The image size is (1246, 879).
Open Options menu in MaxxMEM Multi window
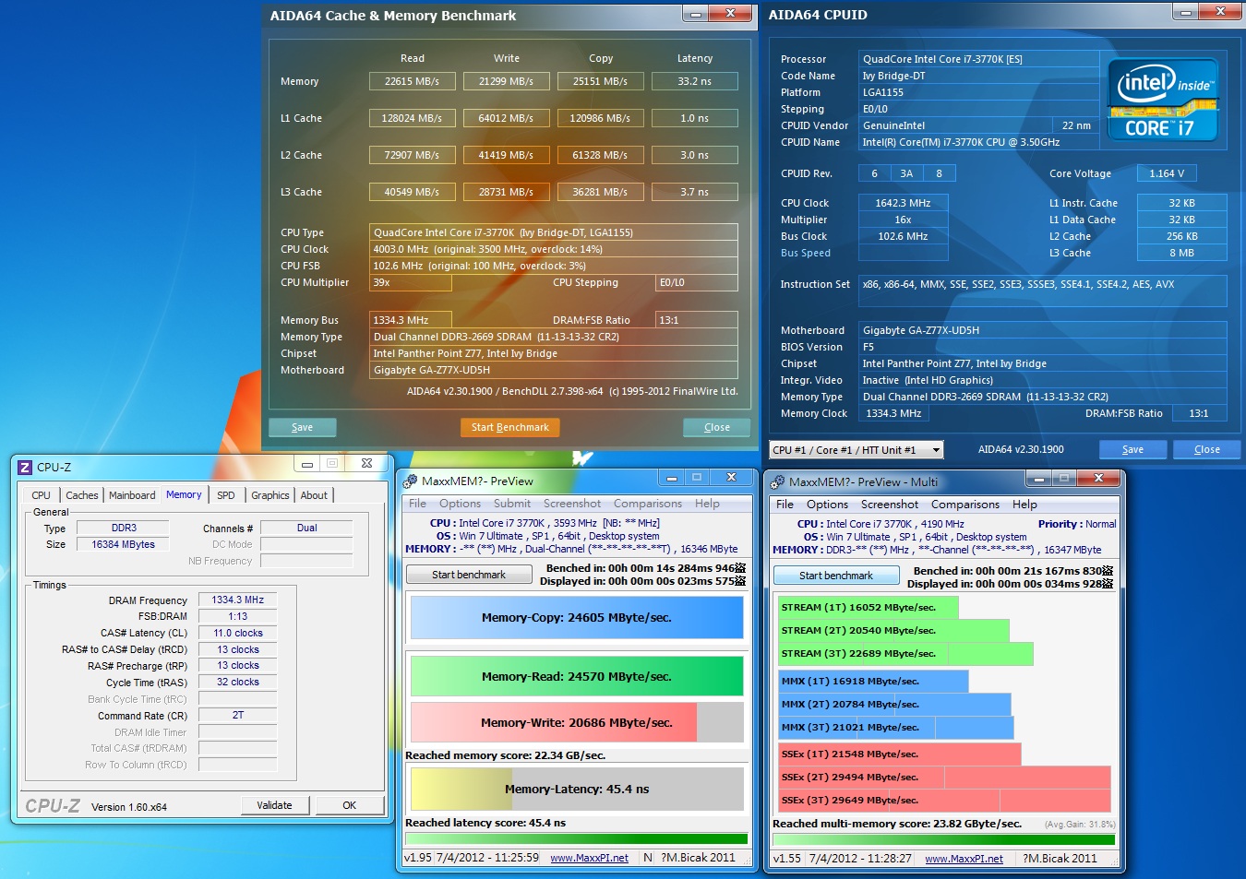(827, 505)
